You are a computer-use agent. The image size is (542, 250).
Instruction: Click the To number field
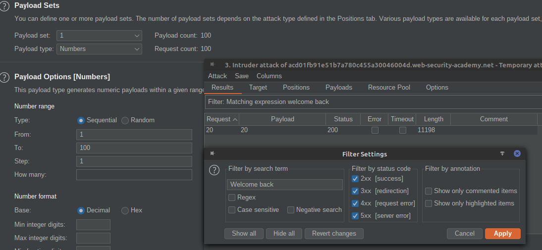click(x=134, y=148)
